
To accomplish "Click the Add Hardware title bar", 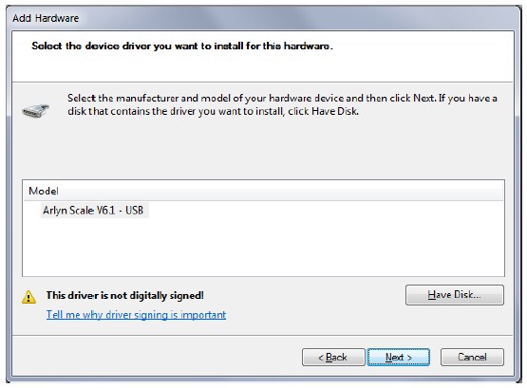I will coord(263,18).
